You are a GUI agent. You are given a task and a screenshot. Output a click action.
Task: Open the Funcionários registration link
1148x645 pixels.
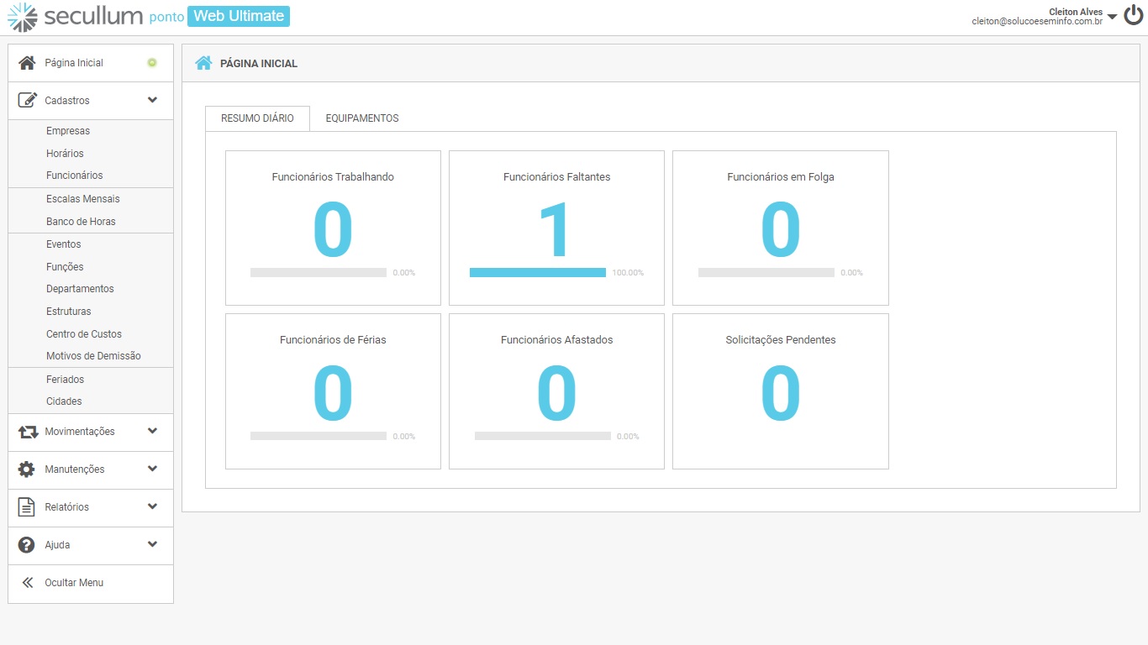(75, 176)
